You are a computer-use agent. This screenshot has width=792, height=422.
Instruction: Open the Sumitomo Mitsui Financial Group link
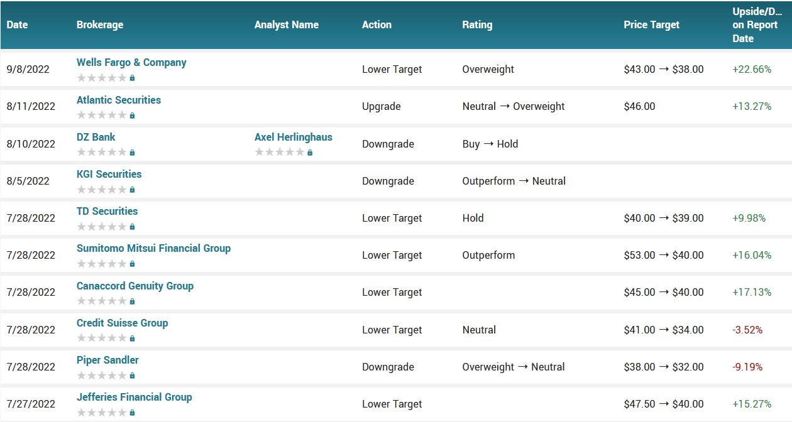click(153, 249)
